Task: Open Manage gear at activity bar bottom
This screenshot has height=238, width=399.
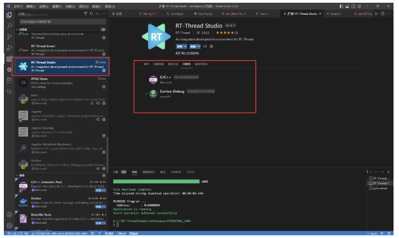Action: point(9,225)
